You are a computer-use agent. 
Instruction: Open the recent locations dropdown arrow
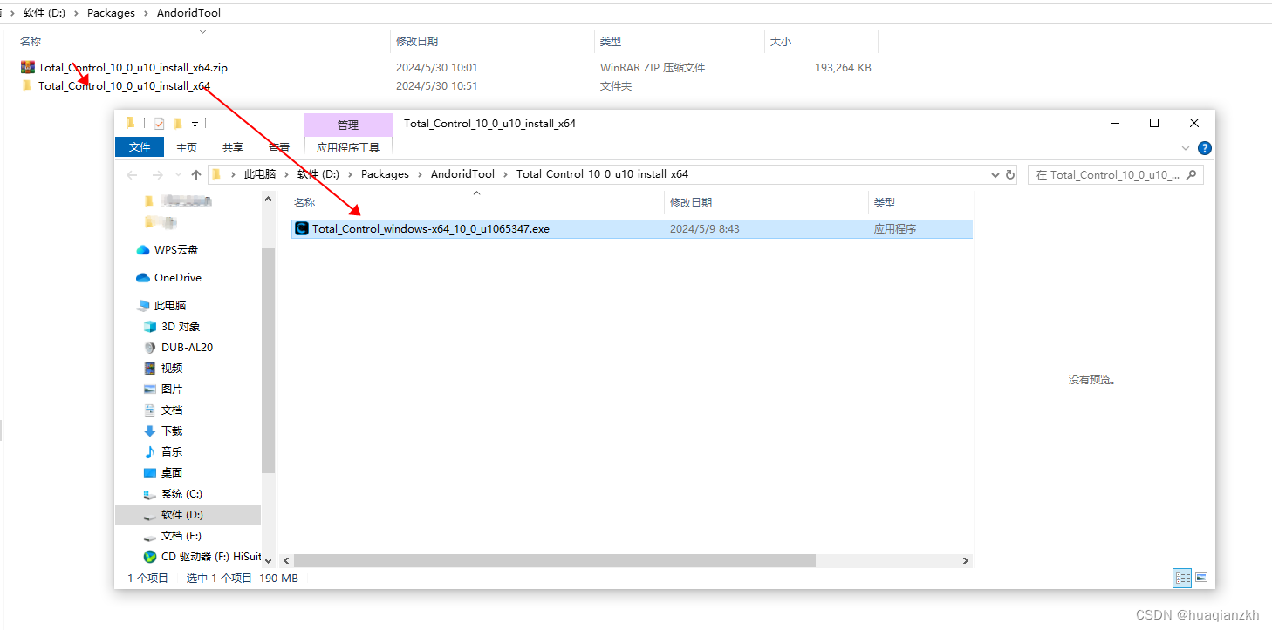coord(179,175)
